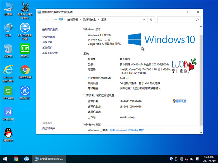Image resolution: width=218 pixels, height=163 pixels.
Task: Click the WorkGroup value text
Action: click(x=127, y=117)
